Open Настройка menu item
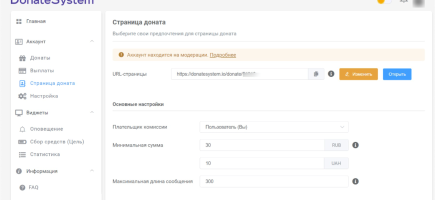435x200 pixels. [x=44, y=96]
